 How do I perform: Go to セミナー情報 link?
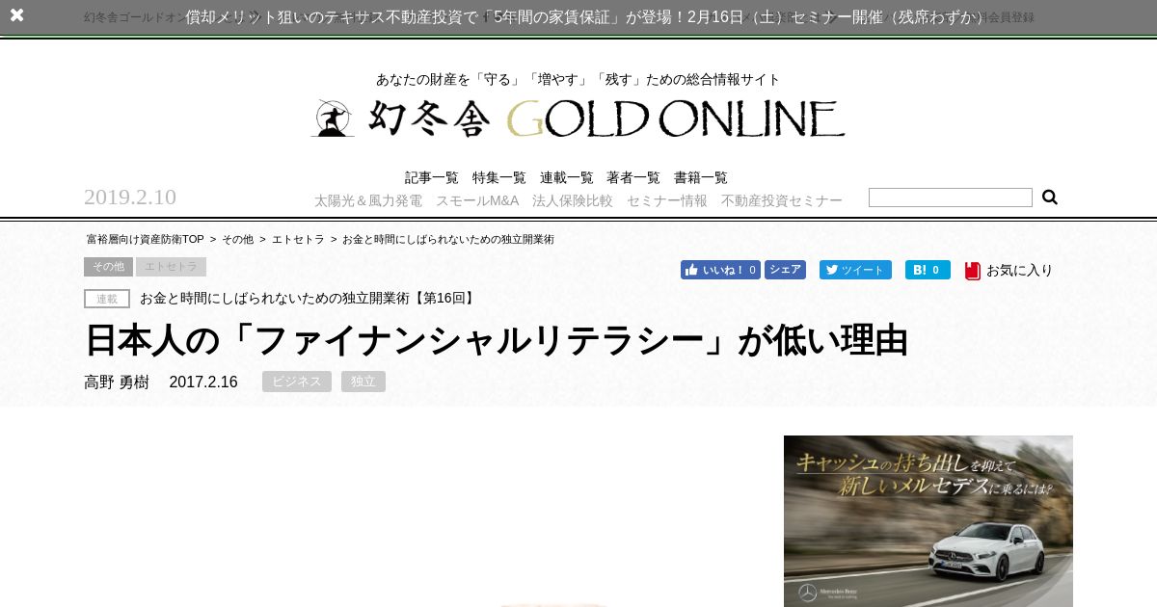(x=667, y=200)
